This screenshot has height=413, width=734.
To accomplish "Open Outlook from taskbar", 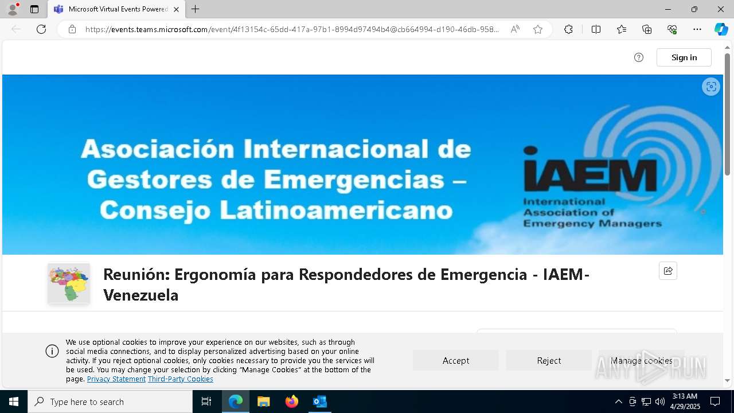I will 320,402.
